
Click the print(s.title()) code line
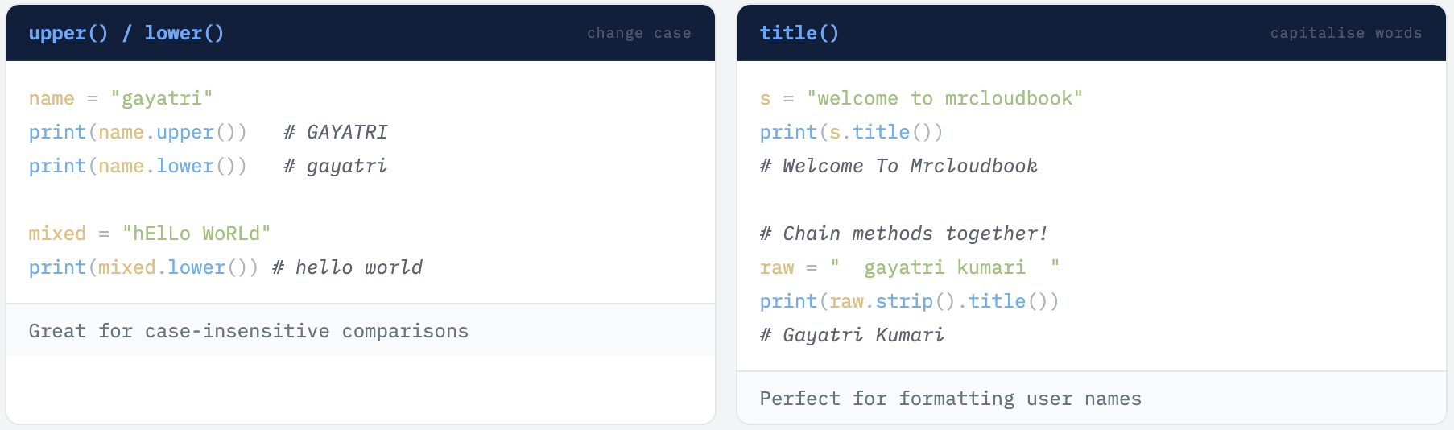coord(851,132)
